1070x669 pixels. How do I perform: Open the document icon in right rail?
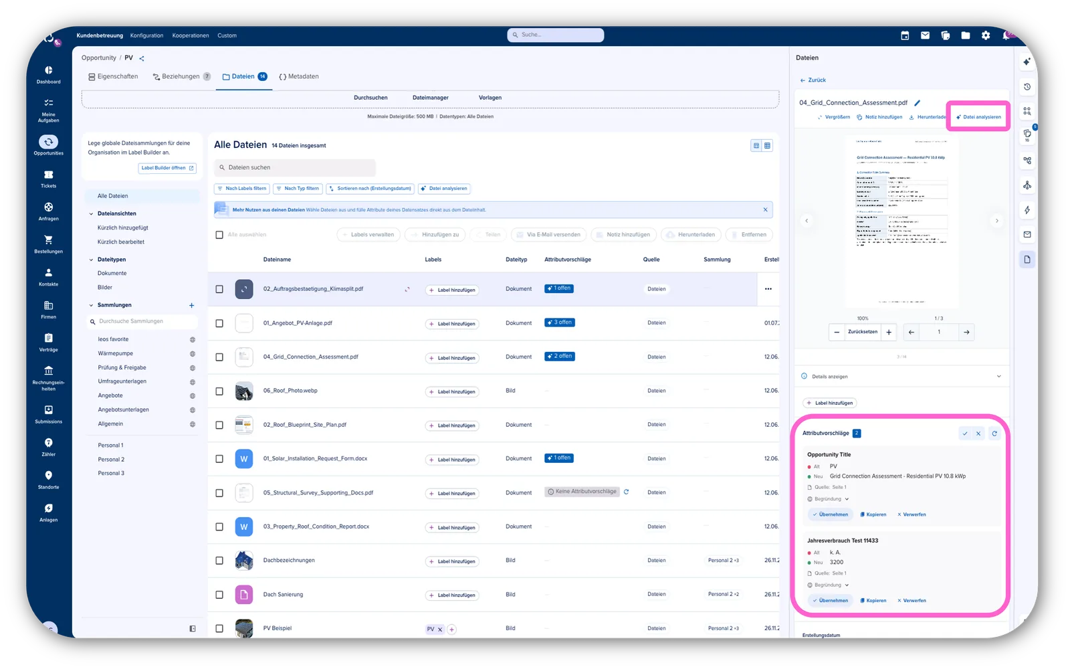tap(1027, 260)
